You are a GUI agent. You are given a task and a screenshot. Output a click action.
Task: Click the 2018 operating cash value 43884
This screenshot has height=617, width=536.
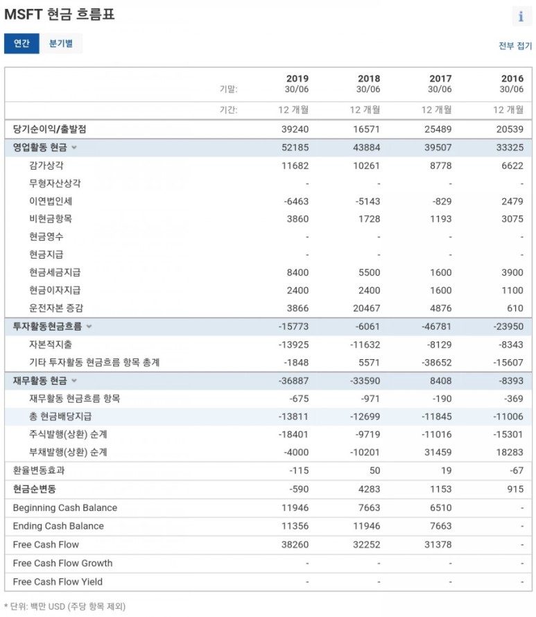coord(367,148)
